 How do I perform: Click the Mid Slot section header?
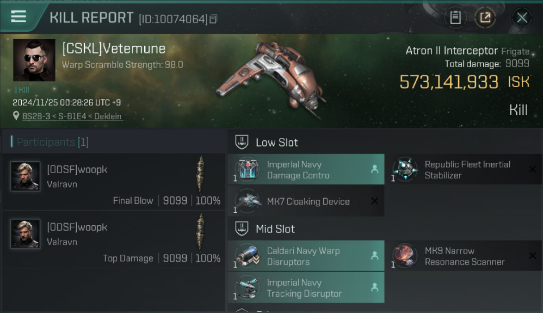click(275, 229)
